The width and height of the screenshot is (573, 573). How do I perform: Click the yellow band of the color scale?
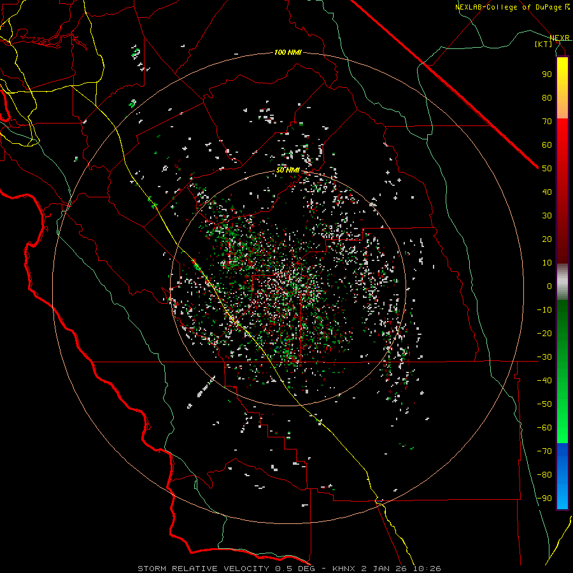click(562, 88)
